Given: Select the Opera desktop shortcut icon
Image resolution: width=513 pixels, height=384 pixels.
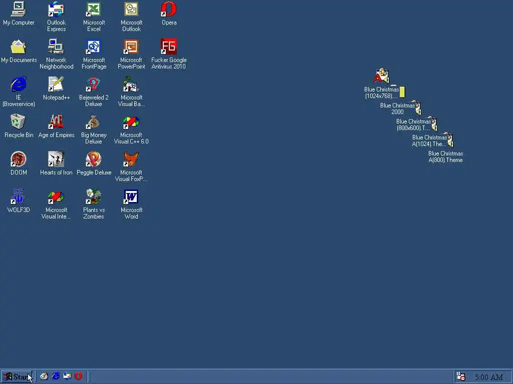Looking at the screenshot, I should pos(169,9).
